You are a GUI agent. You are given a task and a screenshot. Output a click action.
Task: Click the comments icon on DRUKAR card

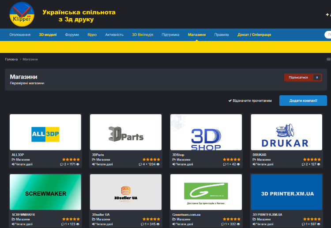click(x=303, y=164)
